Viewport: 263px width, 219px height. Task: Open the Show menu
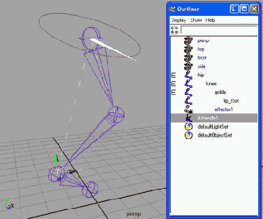tap(196, 20)
